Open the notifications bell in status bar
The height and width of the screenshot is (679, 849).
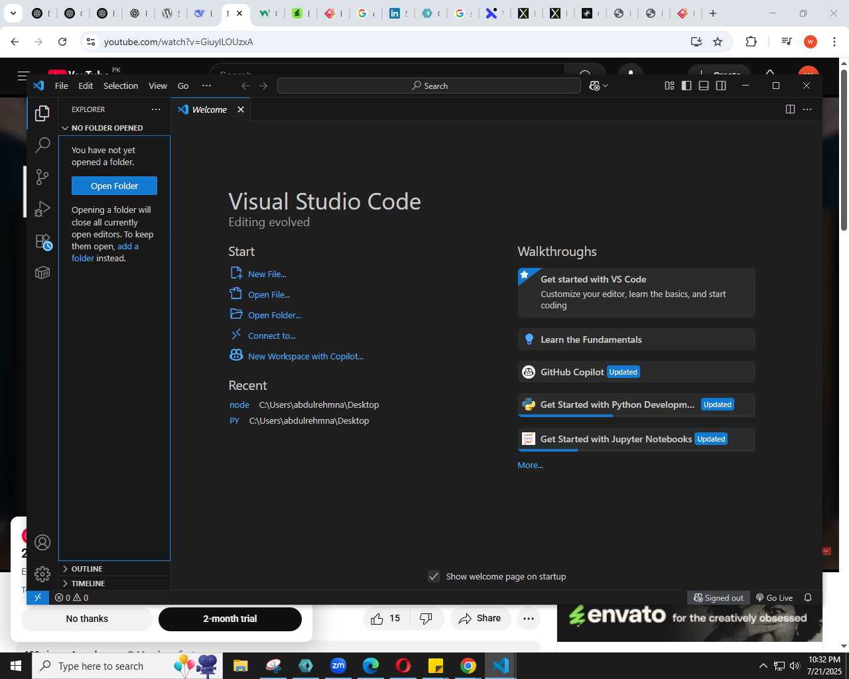click(808, 597)
